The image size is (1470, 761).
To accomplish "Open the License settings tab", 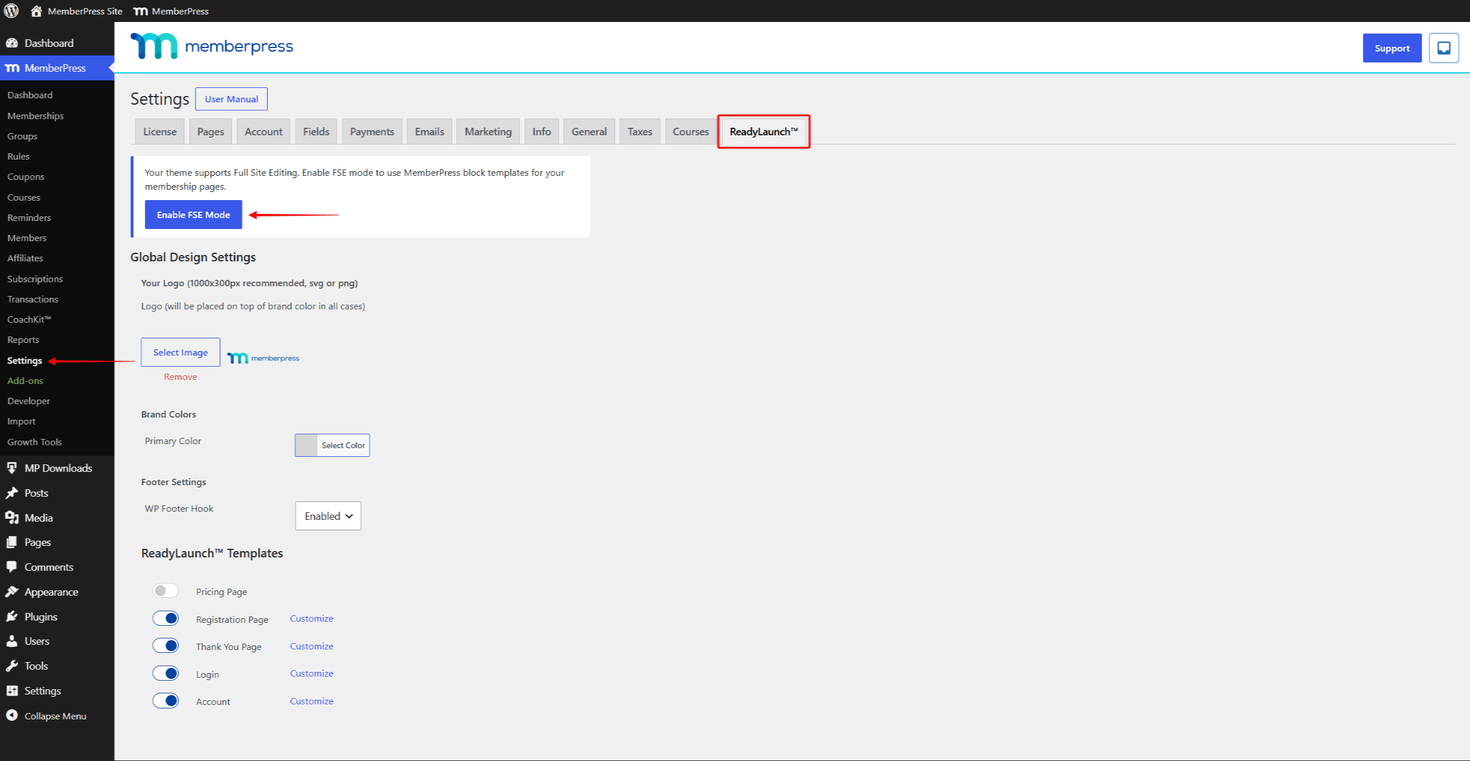I will tap(160, 132).
